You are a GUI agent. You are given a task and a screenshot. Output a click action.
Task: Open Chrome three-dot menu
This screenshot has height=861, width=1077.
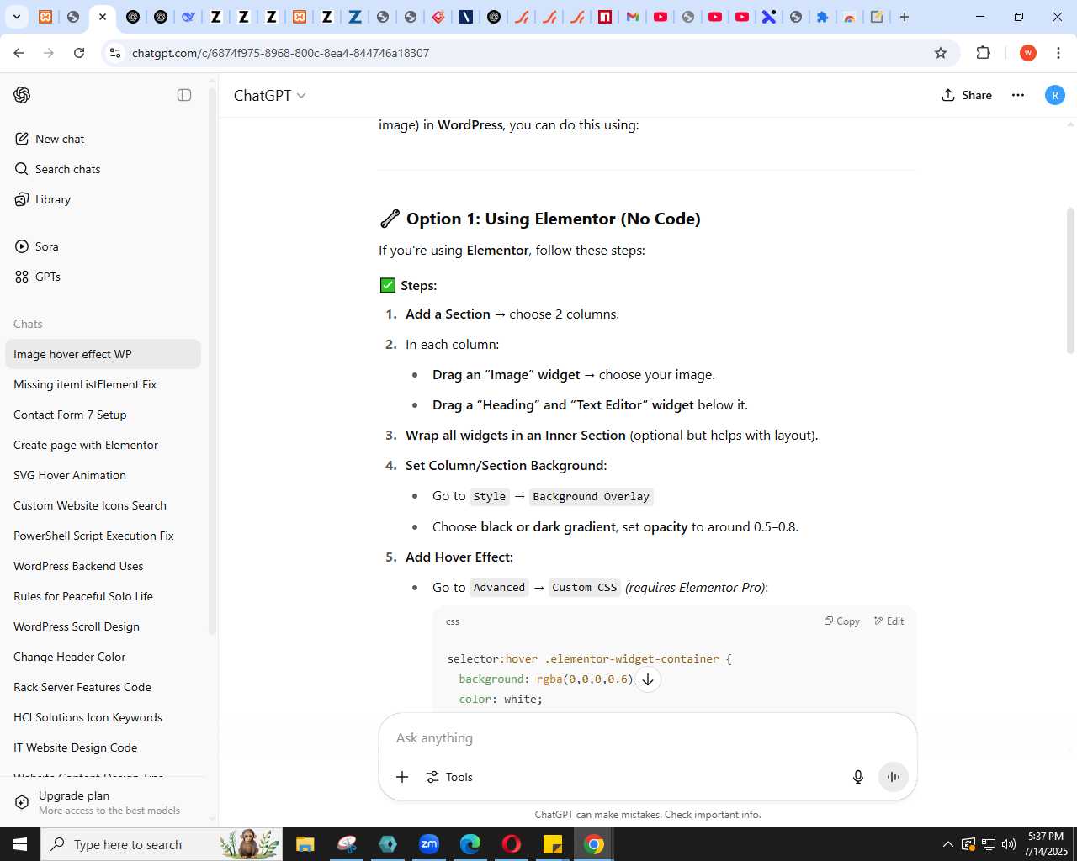pos(1058,53)
